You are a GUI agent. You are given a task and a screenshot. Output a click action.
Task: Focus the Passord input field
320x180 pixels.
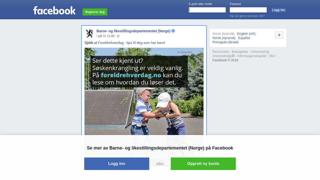pyautogui.click(x=248, y=10)
